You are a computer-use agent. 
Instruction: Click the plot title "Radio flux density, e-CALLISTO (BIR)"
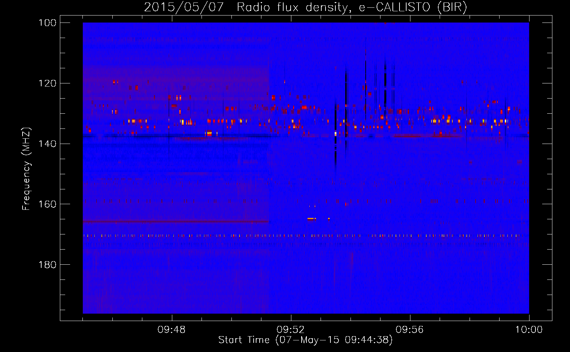coord(352,7)
